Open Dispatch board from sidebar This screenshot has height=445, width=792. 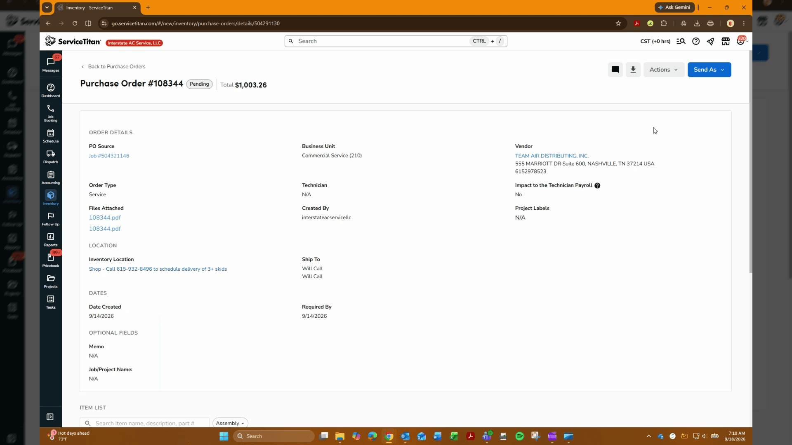tap(51, 157)
